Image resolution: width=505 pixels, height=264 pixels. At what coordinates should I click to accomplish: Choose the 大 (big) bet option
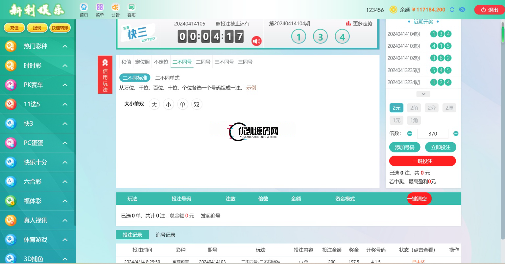154,105
